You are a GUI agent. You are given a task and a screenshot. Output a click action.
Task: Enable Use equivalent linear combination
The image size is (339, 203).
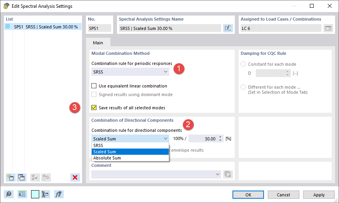pos(94,86)
